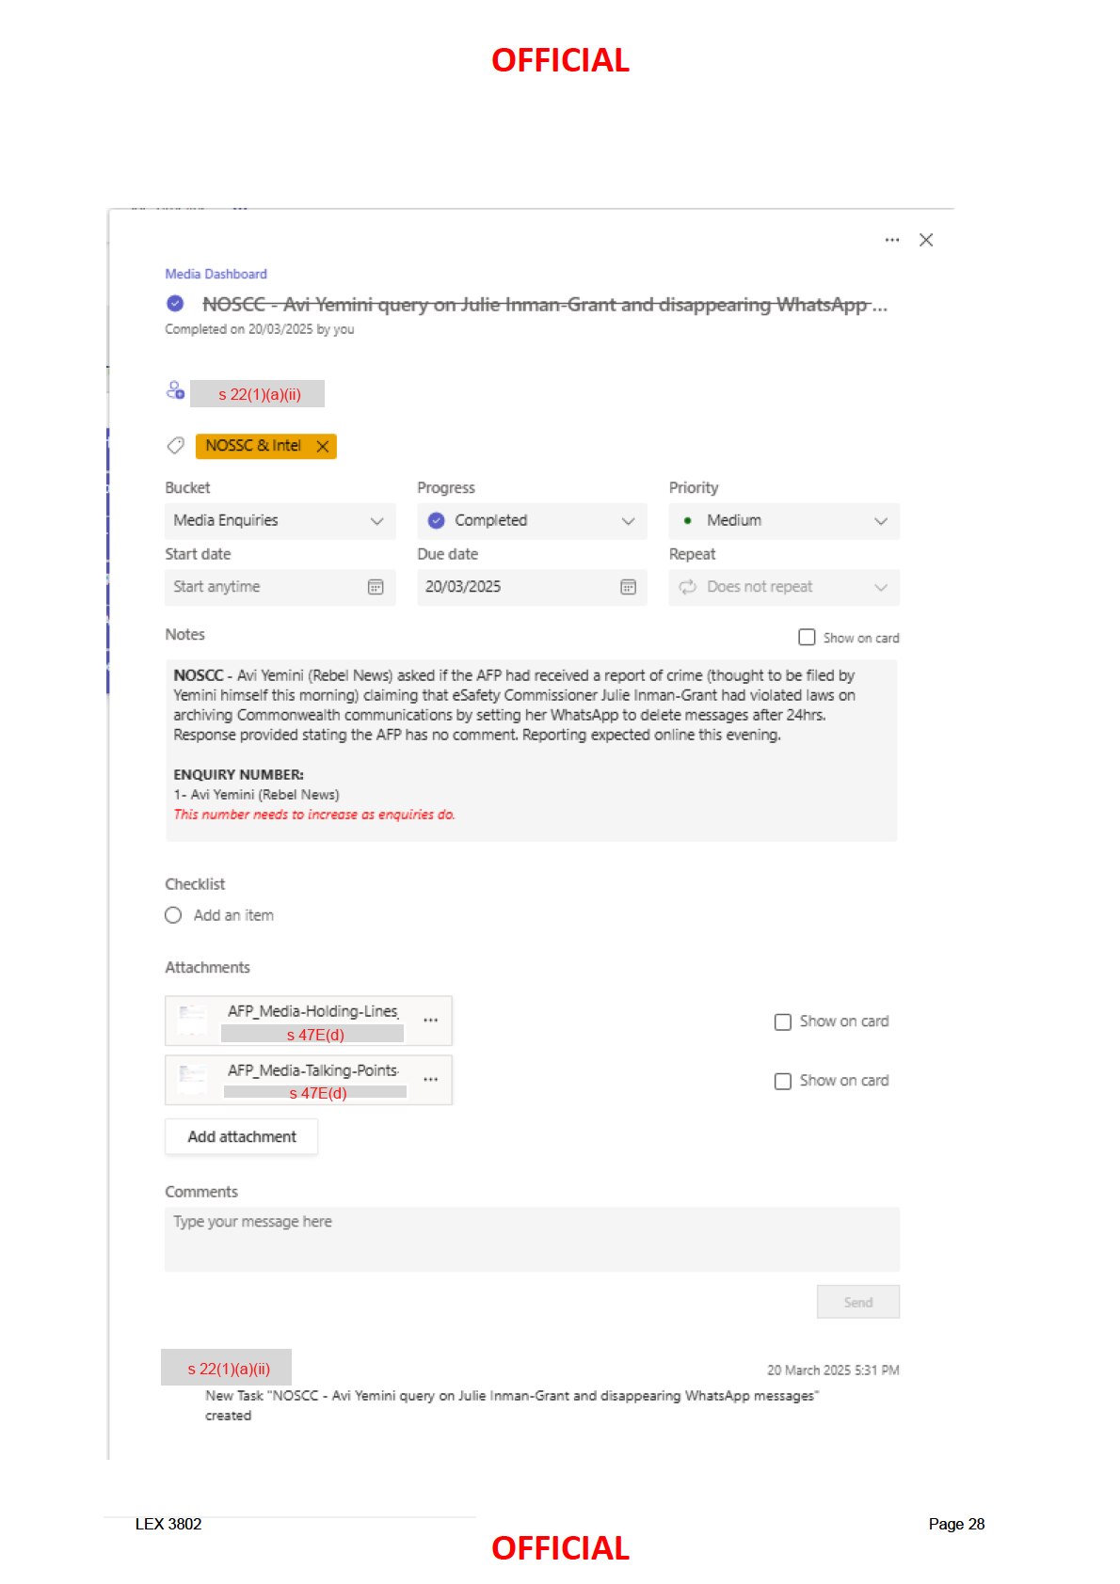1120x1584 pixels.
Task: Check Show on card for Holding-Lines attachment
Action: point(783,1022)
